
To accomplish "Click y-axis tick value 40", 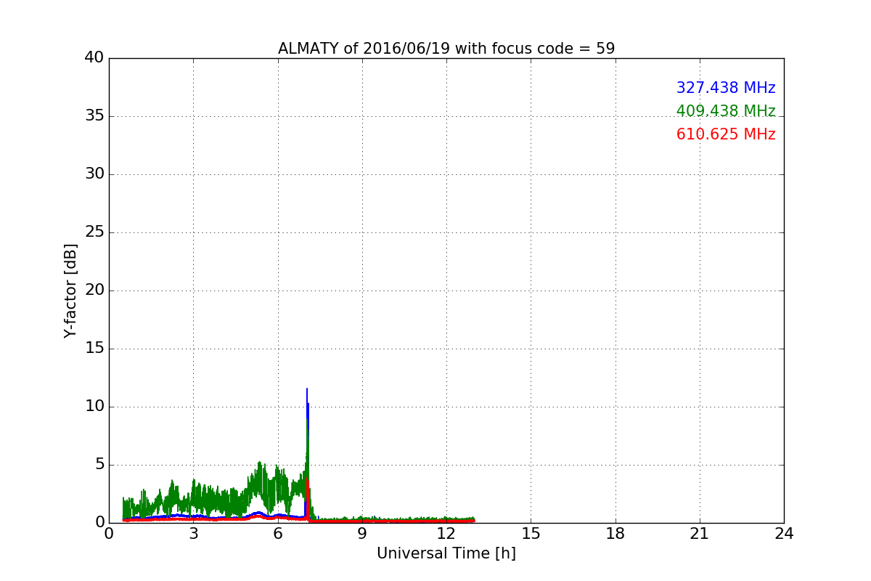I will (x=94, y=58).
